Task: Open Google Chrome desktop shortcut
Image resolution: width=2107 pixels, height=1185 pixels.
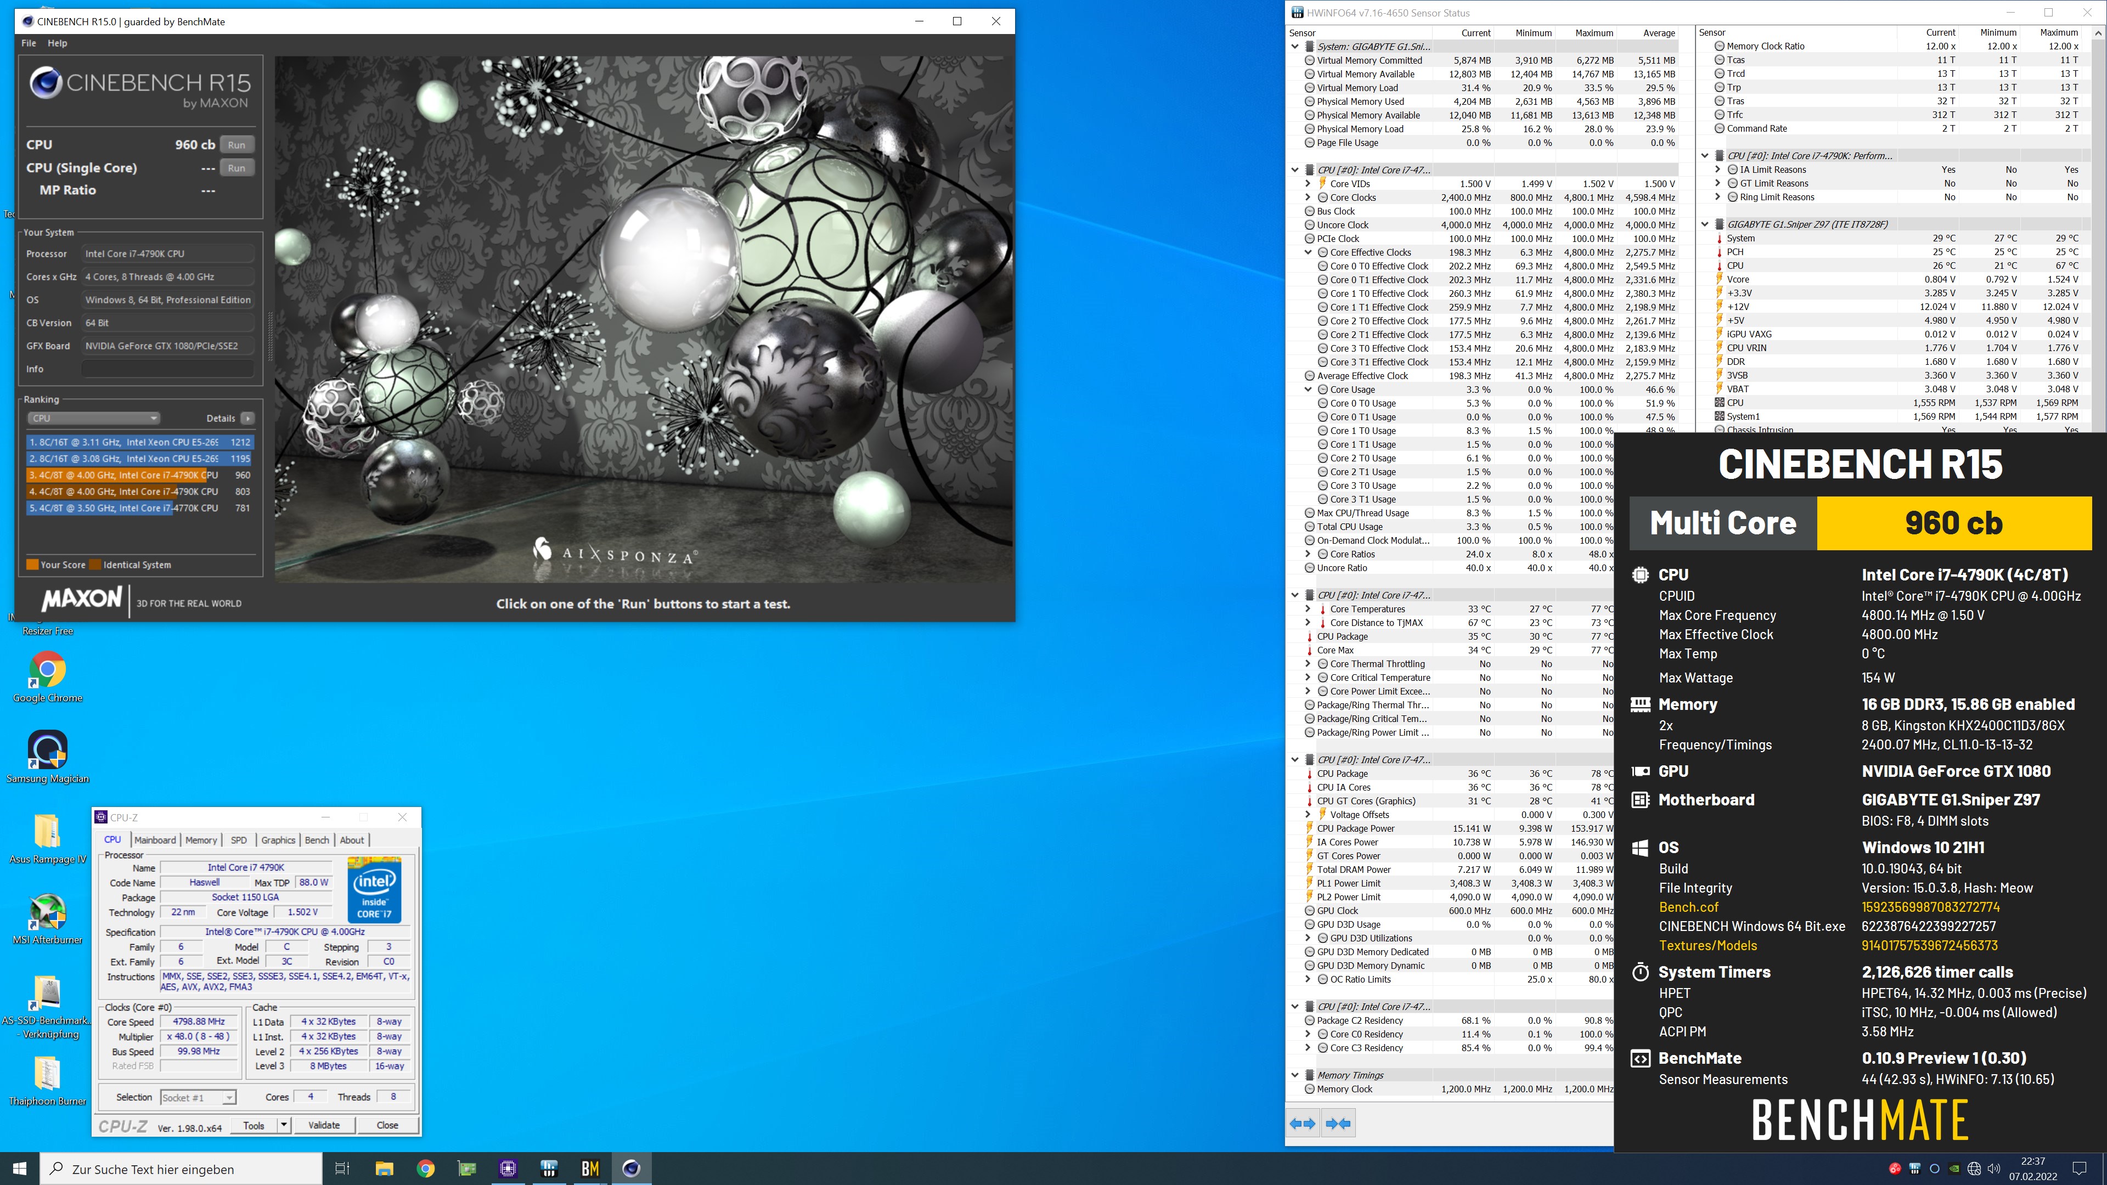Action: [x=47, y=676]
